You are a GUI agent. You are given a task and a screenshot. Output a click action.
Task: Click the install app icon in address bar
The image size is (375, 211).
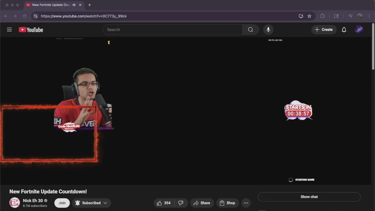301,16
